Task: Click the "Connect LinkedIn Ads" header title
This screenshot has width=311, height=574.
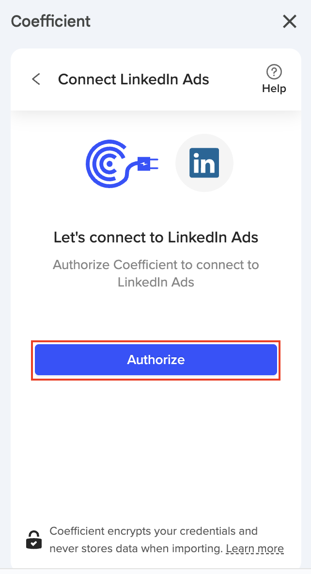Action: pyautogui.click(x=134, y=79)
